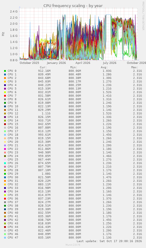The height and width of the screenshot is (248, 146).
Task: Click the 'CPU 24' legend label
Action: [13, 156]
